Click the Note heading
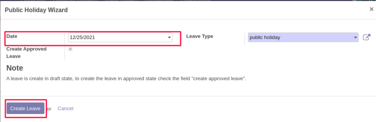 point(15,68)
